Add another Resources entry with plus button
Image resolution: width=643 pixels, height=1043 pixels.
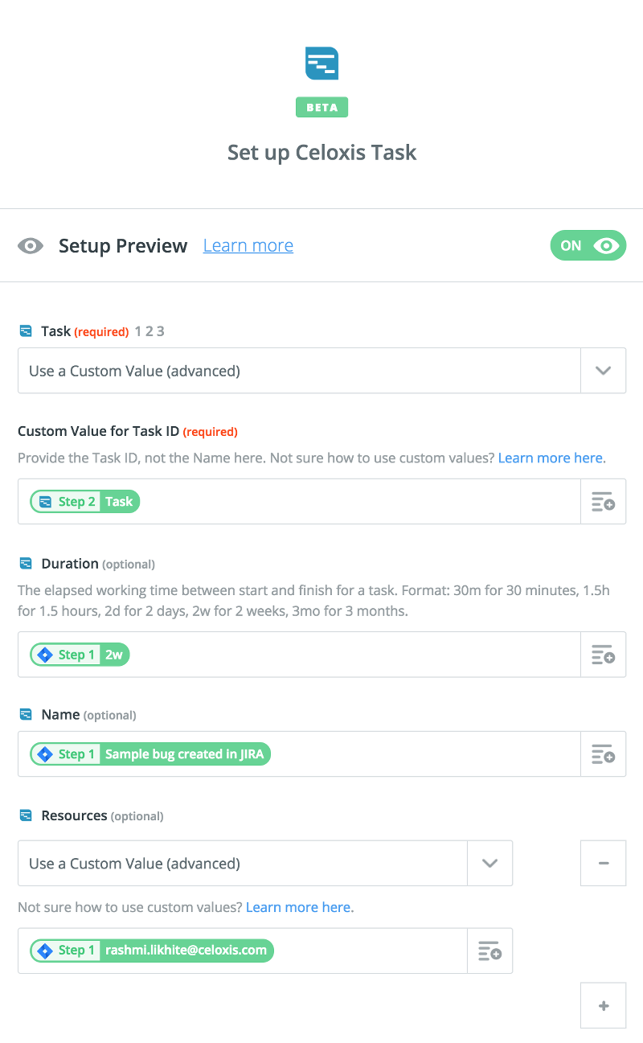603,1006
